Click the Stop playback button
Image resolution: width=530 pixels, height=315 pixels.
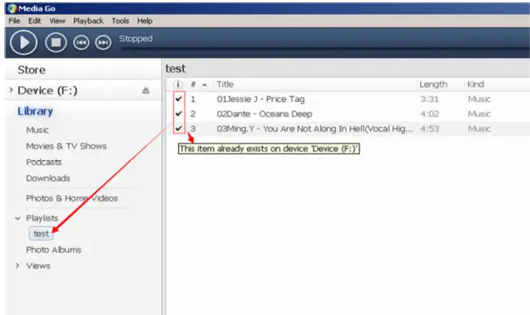[56, 43]
